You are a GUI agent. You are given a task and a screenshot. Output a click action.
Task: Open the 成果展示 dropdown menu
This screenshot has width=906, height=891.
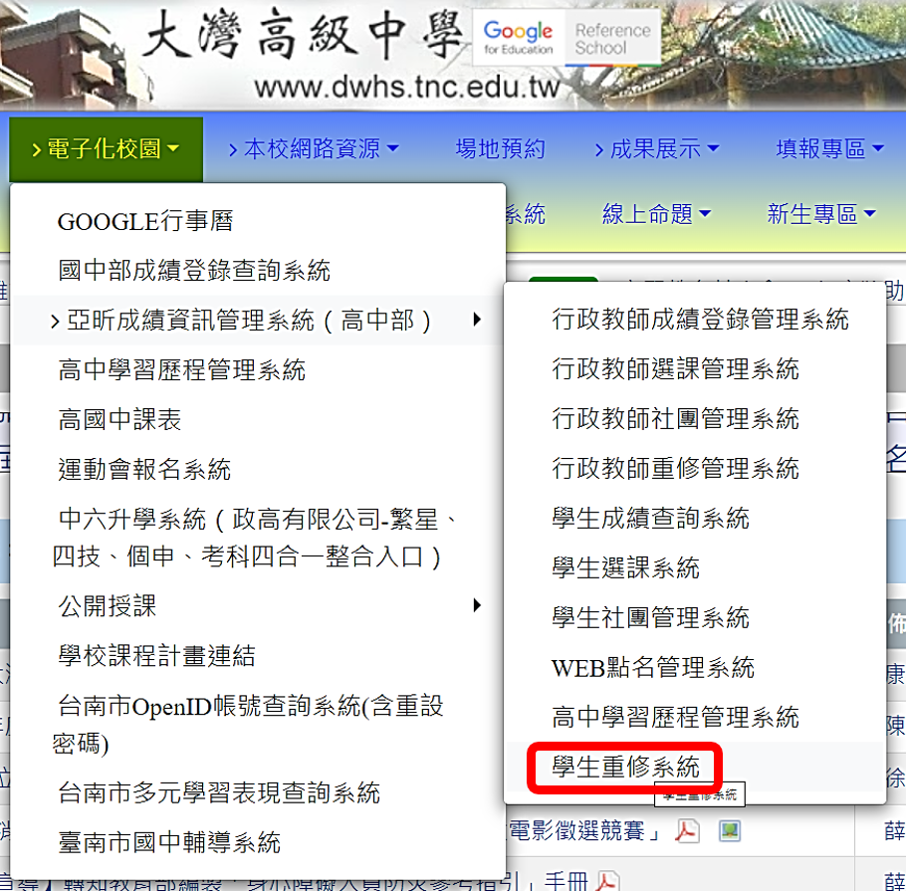click(x=657, y=149)
